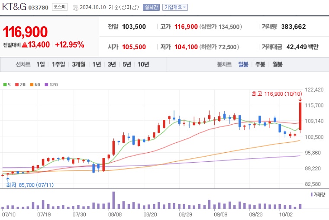Image resolution: width=329 pixels, height=220 pixels.
Task: Select the 1주일 line chart tab
Action: 58,64
